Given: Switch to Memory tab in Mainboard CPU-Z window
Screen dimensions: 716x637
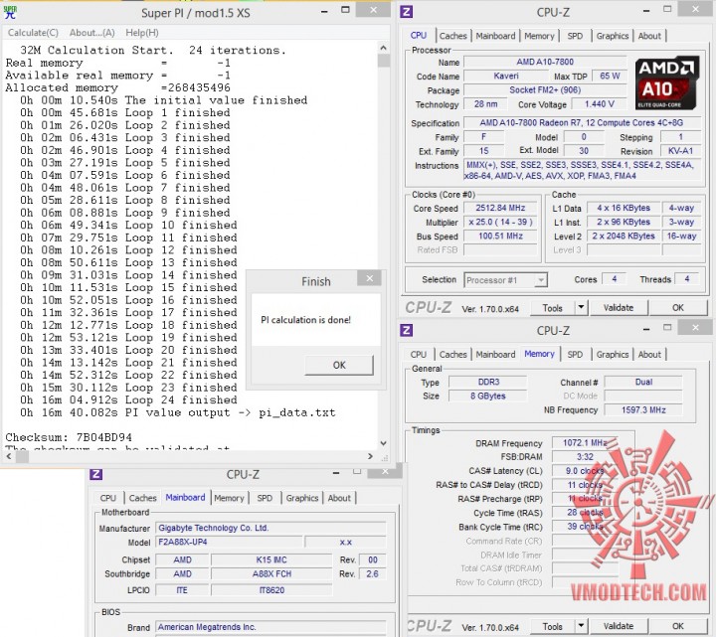Looking at the screenshot, I should (x=229, y=498).
